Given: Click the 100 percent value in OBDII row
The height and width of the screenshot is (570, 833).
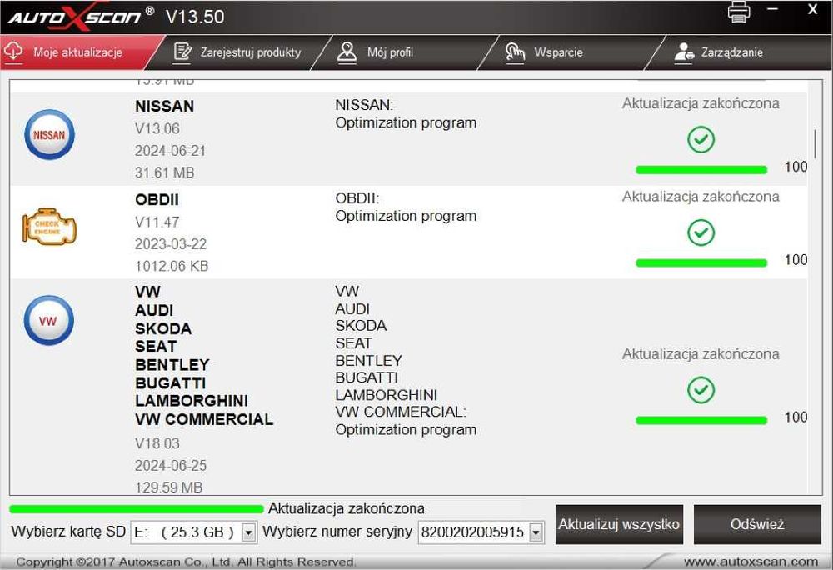Looking at the screenshot, I should click(x=796, y=260).
